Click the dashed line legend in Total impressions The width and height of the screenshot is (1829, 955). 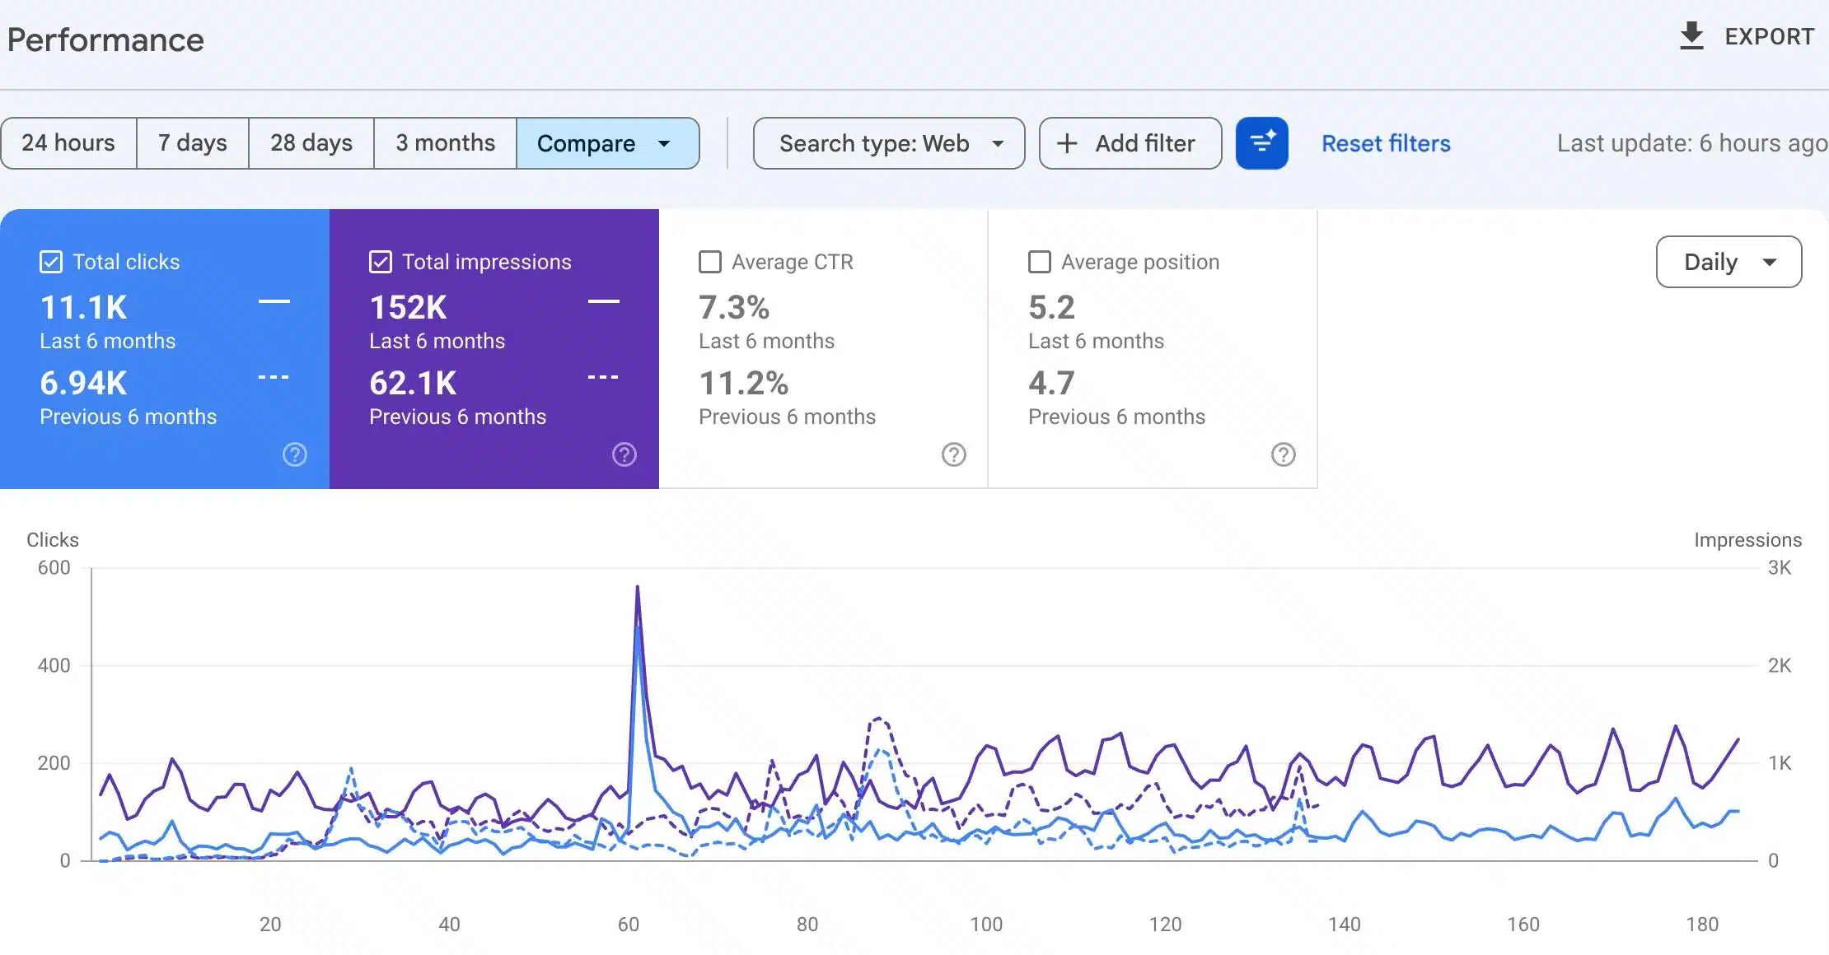(x=603, y=377)
